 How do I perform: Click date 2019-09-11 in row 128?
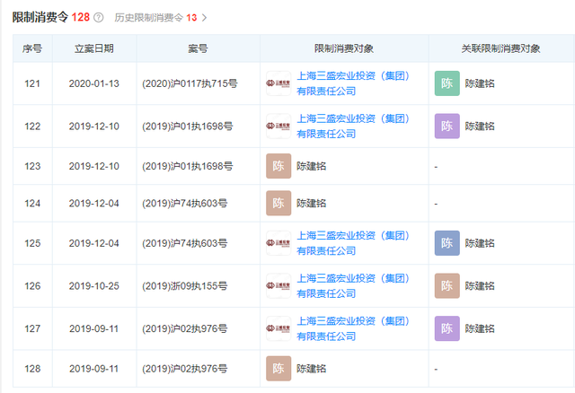click(x=93, y=369)
